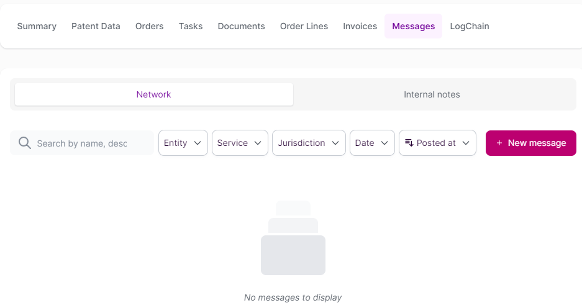Open the LogChain tab
582x308 pixels.
(470, 26)
